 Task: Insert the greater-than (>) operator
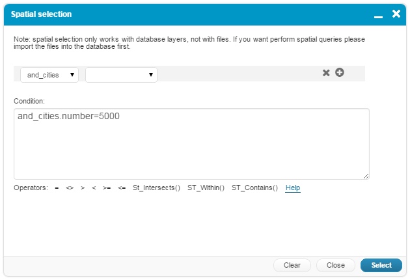tap(83, 188)
